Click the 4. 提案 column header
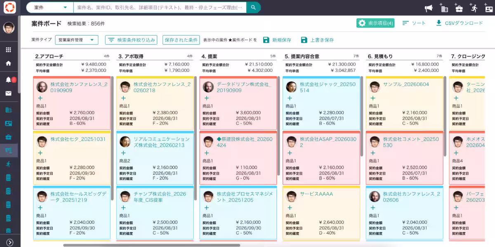495x247 pixels. [x=209, y=56]
